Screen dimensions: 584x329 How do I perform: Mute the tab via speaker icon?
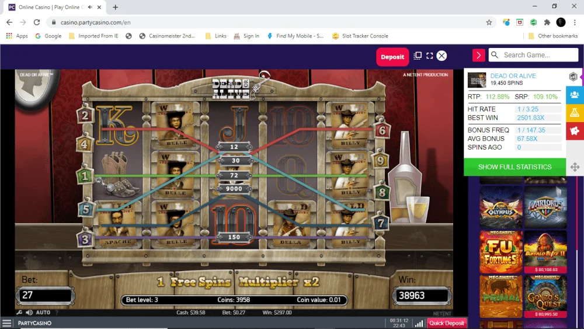pos(90,7)
